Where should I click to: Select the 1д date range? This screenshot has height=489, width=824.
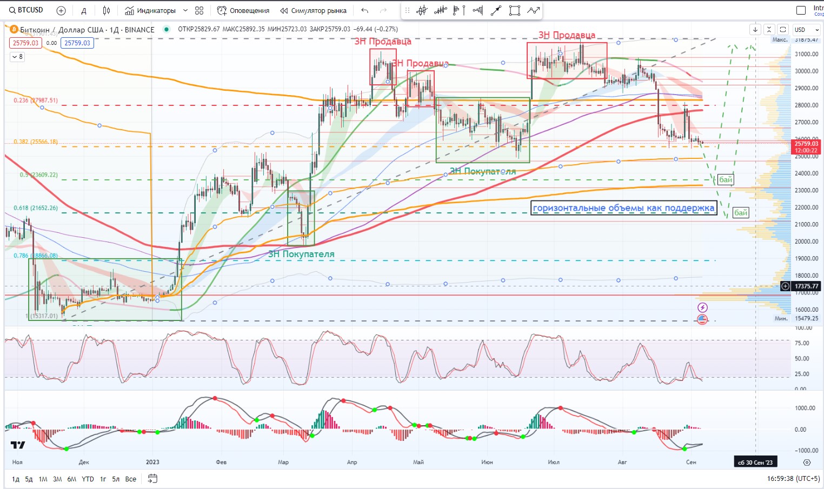pyautogui.click(x=16, y=479)
